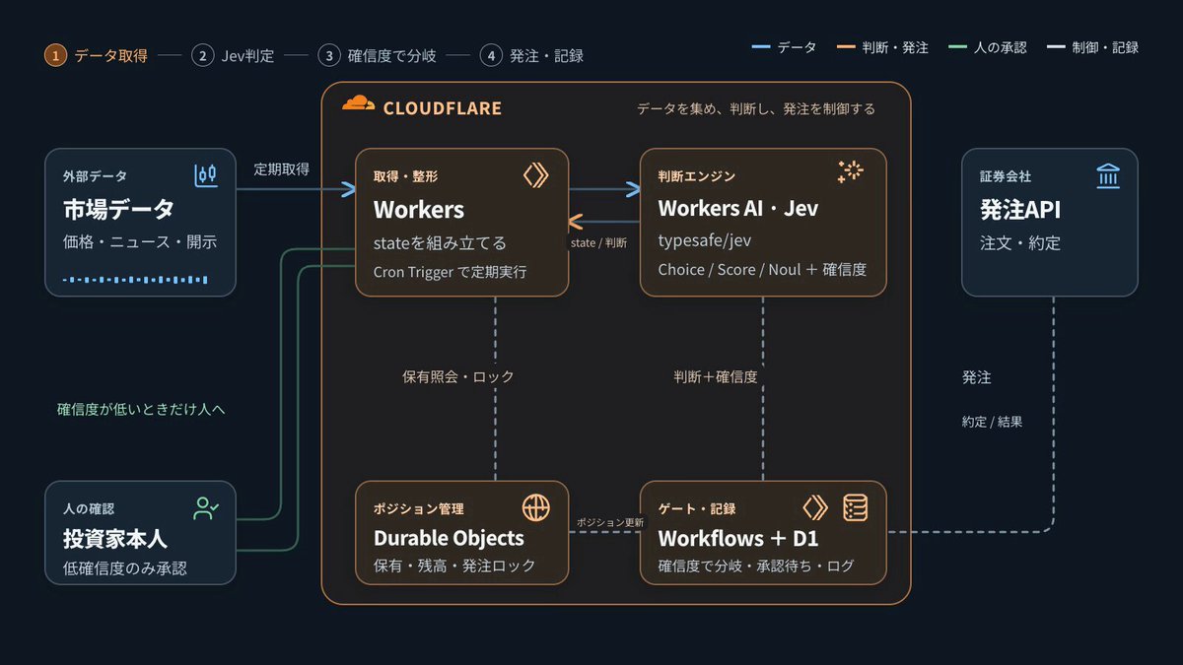Click the 定期取得 arrow label
Image resolution: width=1183 pixels, height=665 pixels.
click(x=281, y=168)
